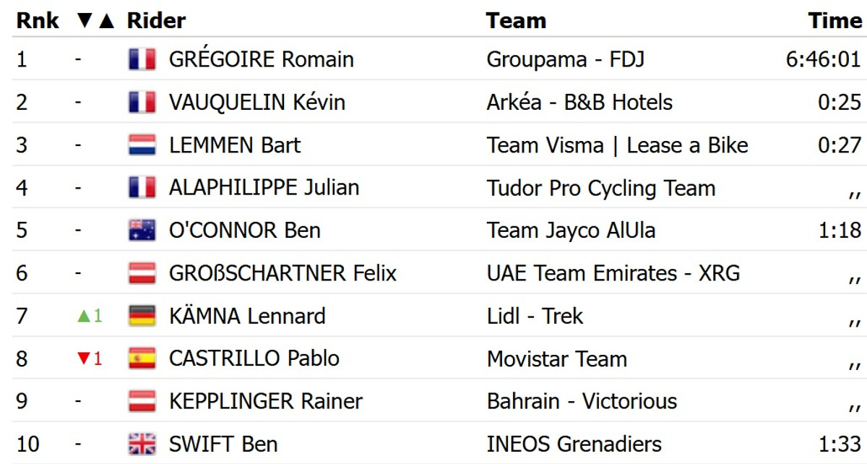Click the Spanish flag beside Castrillo Pablo
This screenshot has width=867, height=464.
[142, 358]
